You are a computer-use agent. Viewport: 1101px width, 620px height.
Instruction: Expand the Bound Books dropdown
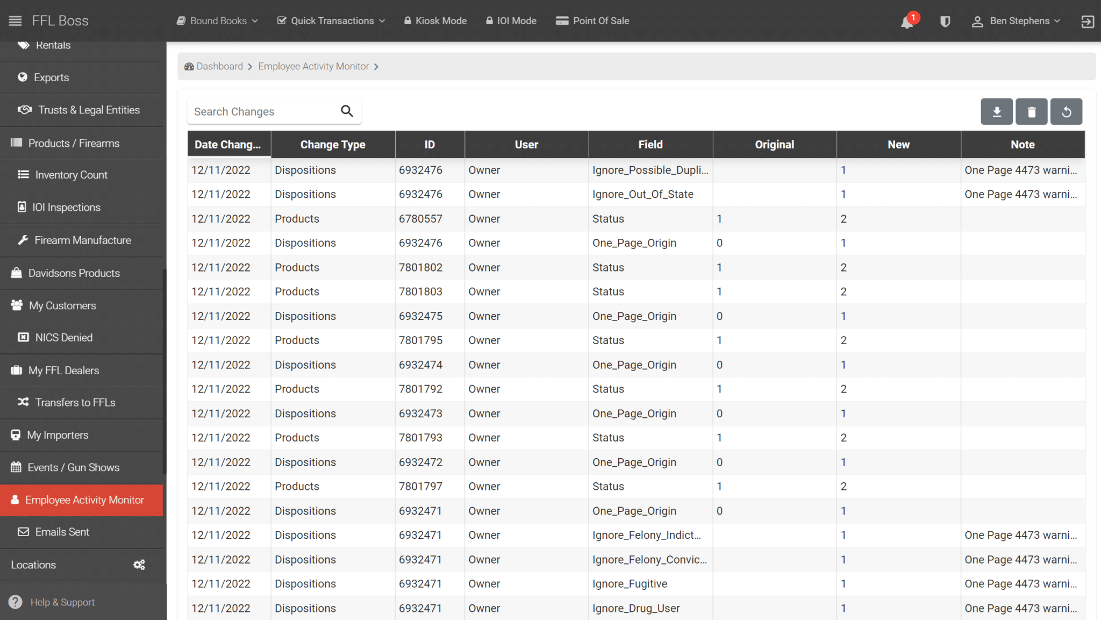[x=218, y=21]
